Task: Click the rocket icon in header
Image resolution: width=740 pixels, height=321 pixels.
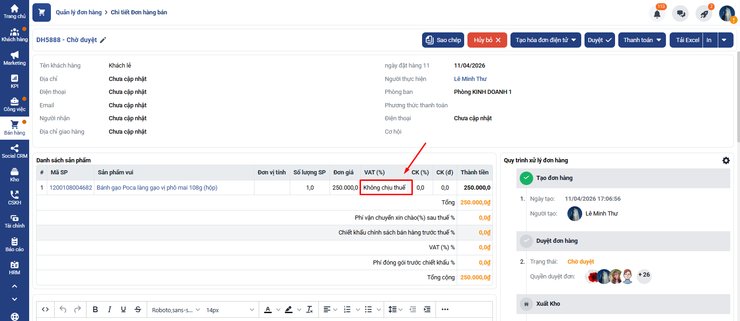Action: pos(704,13)
